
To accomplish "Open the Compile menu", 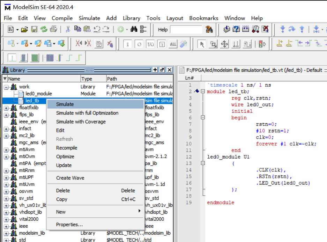I will [62, 18].
